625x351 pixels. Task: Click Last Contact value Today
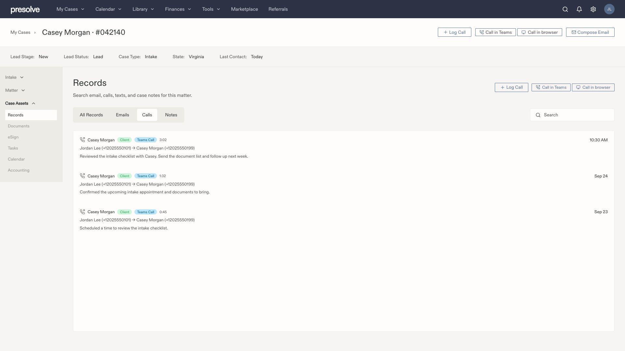tap(257, 57)
